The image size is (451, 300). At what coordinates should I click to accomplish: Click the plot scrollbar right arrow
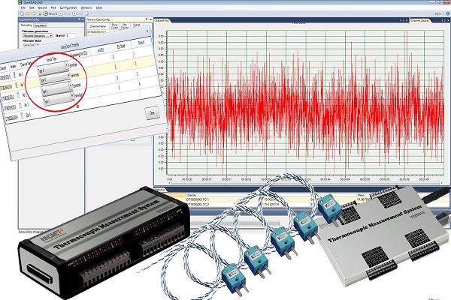[441, 182]
